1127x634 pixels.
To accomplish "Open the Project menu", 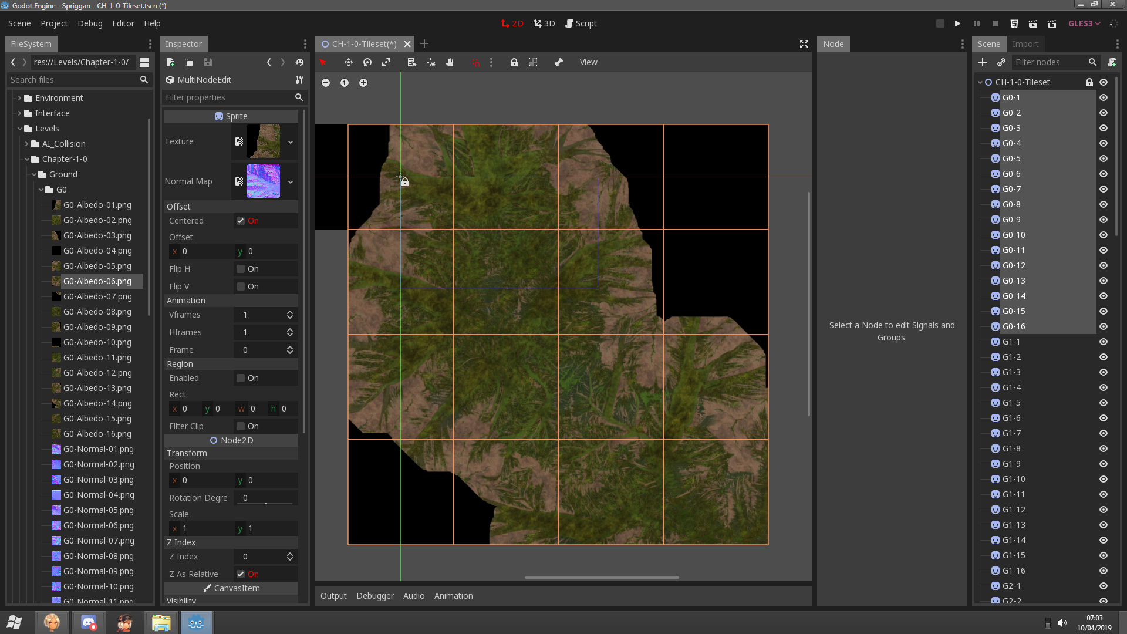I will [54, 23].
